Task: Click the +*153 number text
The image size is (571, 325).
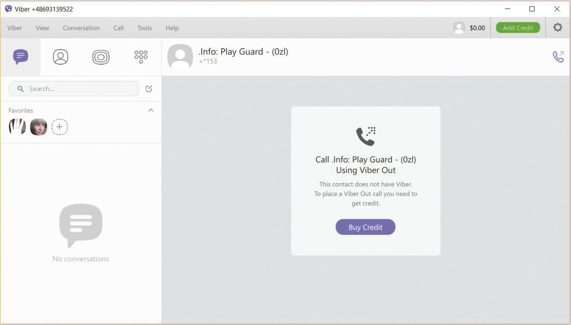Action: [208, 61]
